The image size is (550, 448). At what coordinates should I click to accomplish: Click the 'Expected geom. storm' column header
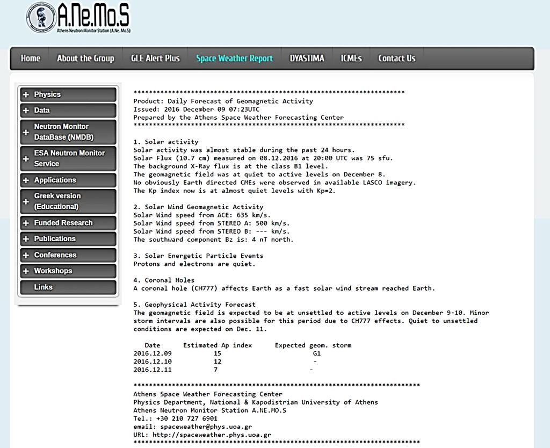click(x=313, y=345)
